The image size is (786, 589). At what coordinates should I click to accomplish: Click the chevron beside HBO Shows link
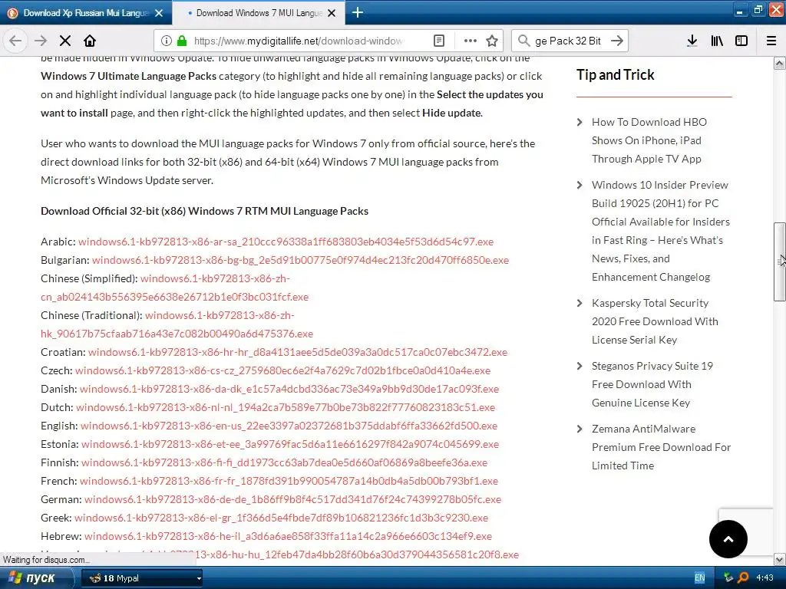click(580, 122)
